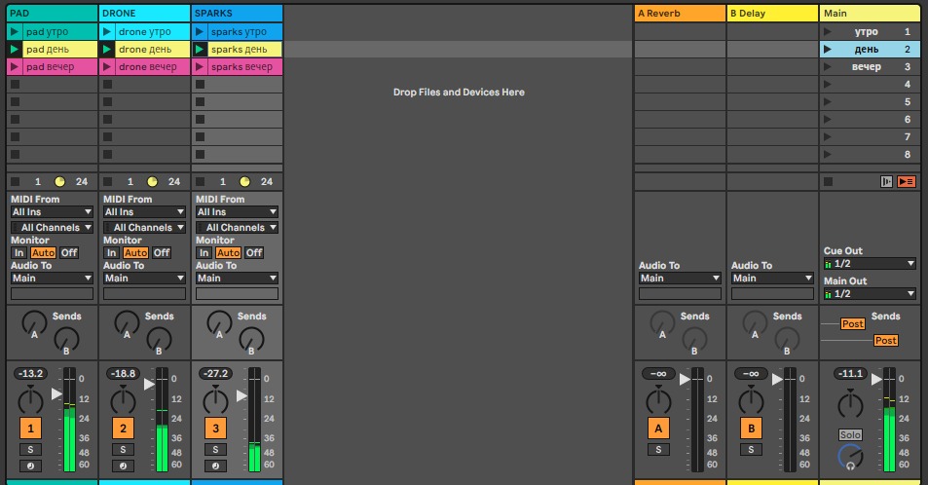Viewport: 928px width, 485px height.
Task: Open PAD 'All Channels' dropdown
Action: coord(52,227)
